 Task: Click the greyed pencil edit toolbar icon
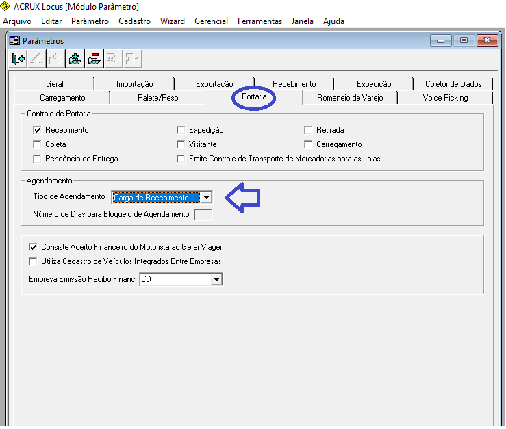tap(36, 59)
